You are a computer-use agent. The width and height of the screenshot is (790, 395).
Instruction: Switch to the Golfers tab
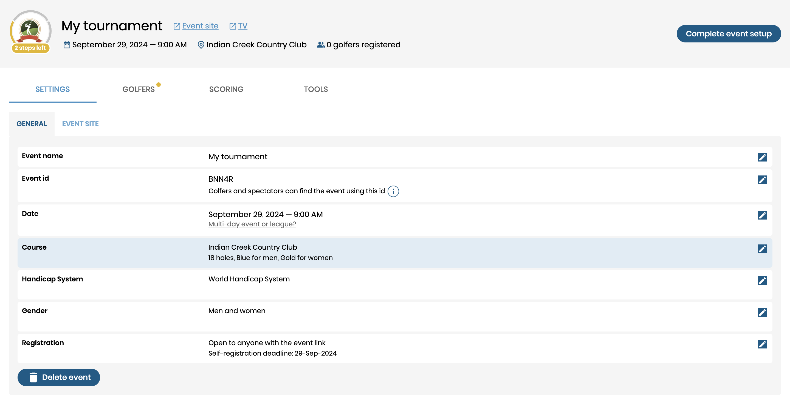[x=138, y=89]
